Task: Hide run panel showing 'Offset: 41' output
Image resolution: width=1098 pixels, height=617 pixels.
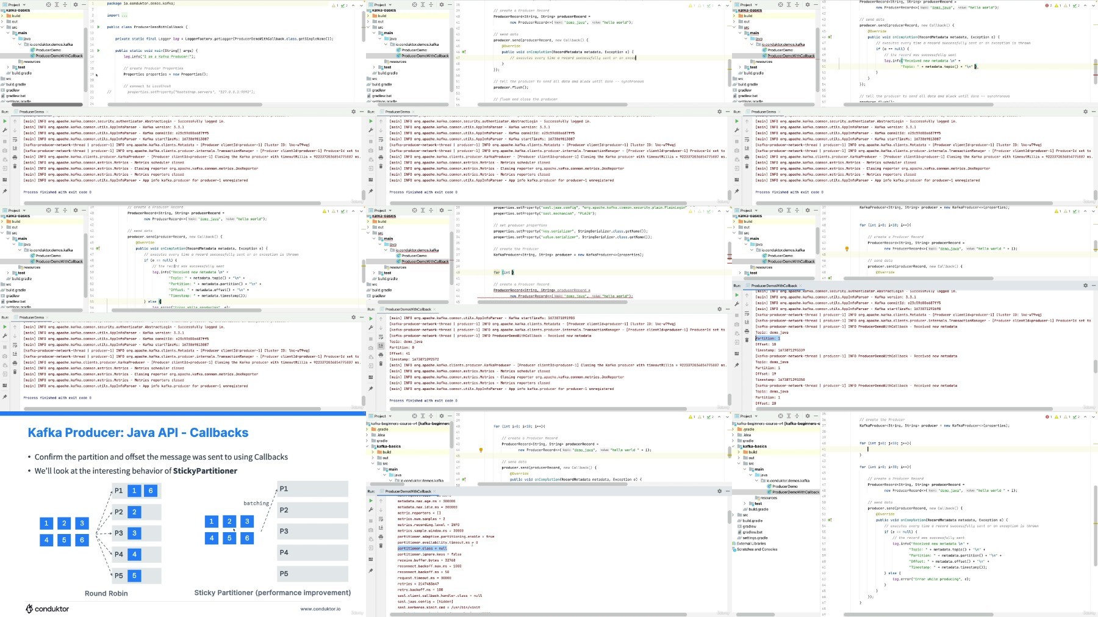Action: pos(728,309)
